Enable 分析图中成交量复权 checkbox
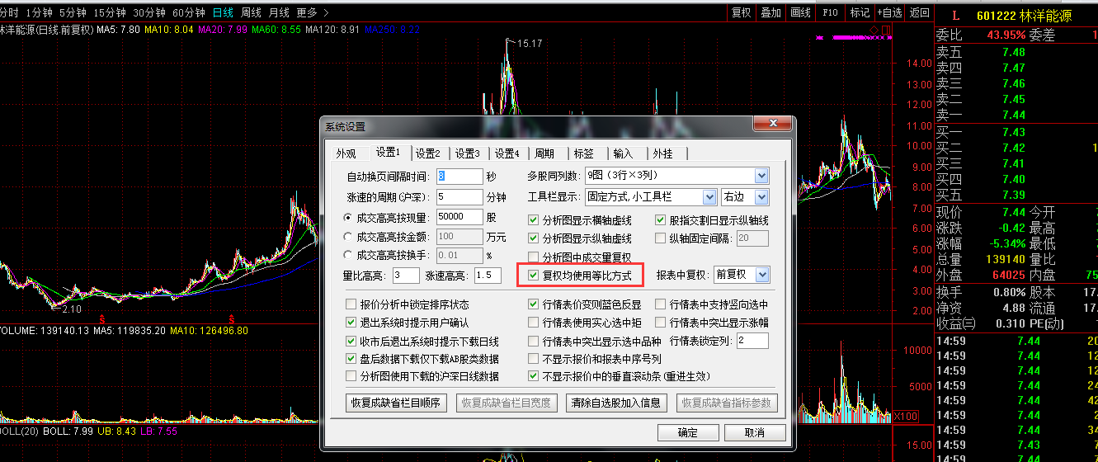Screen dimensions: 1098x462 [x=534, y=257]
